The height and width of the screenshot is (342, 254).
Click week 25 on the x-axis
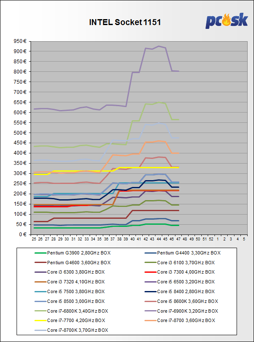point(34,239)
